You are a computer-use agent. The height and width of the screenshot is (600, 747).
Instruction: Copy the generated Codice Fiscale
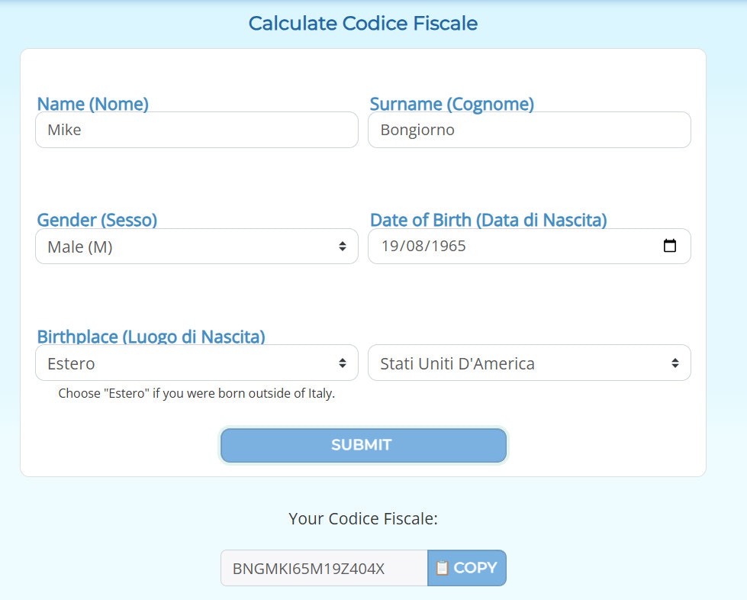[x=467, y=568]
